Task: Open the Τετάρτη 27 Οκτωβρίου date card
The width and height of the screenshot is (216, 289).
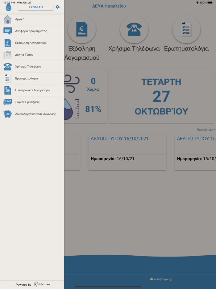Action: tap(161, 97)
